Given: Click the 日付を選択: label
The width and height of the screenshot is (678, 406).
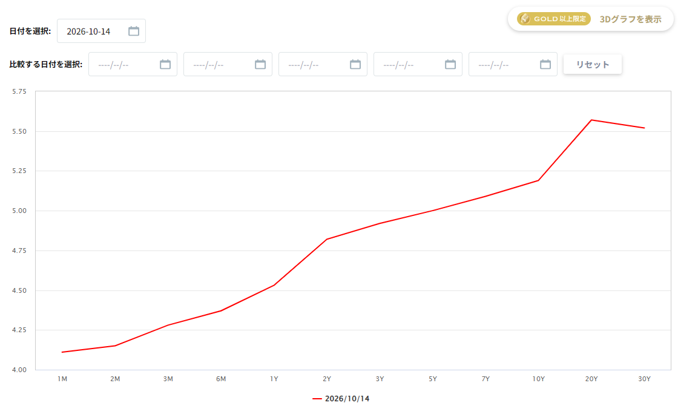Looking at the screenshot, I should pyautogui.click(x=30, y=31).
